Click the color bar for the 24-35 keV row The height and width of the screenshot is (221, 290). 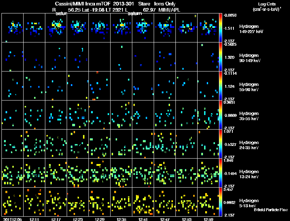220,144
